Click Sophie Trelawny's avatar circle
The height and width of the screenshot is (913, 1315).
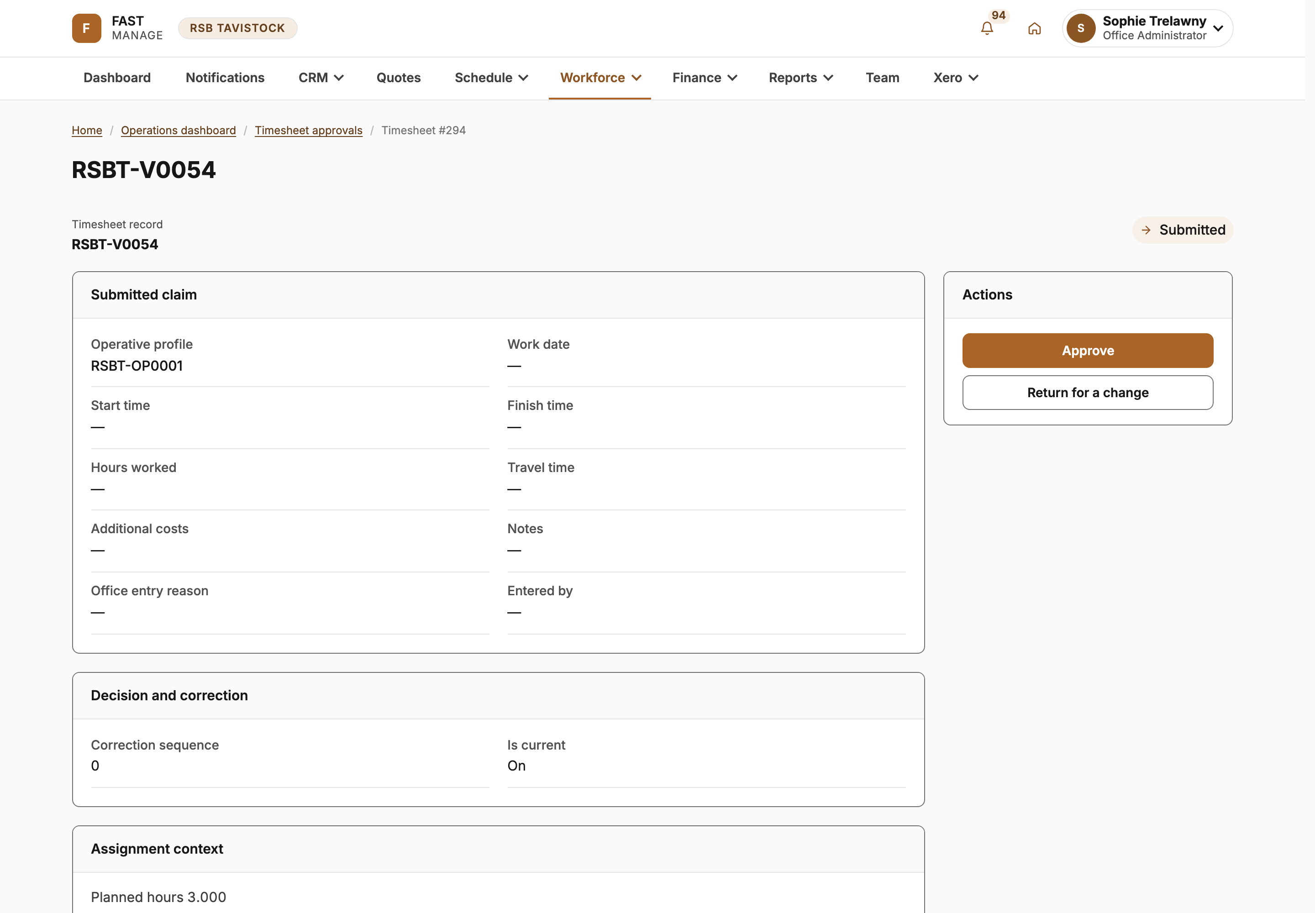pos(1080,28)
